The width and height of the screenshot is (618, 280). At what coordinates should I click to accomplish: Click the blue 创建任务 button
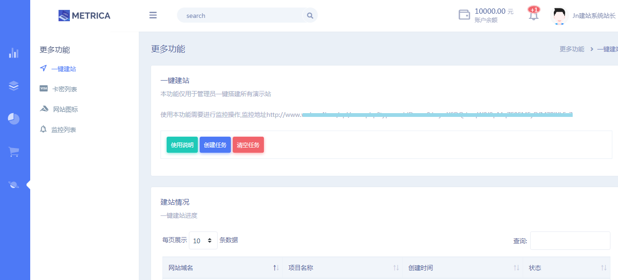coord(215,145)
